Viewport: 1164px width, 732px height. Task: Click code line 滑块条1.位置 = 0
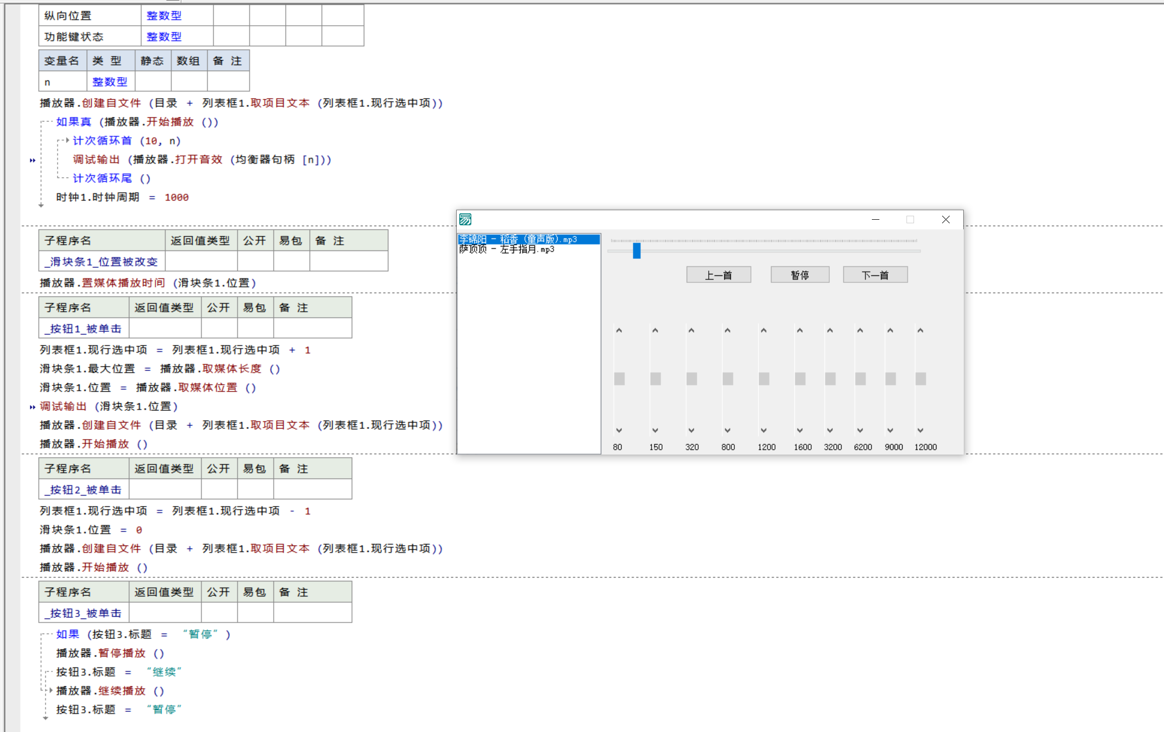coord(91,530)
